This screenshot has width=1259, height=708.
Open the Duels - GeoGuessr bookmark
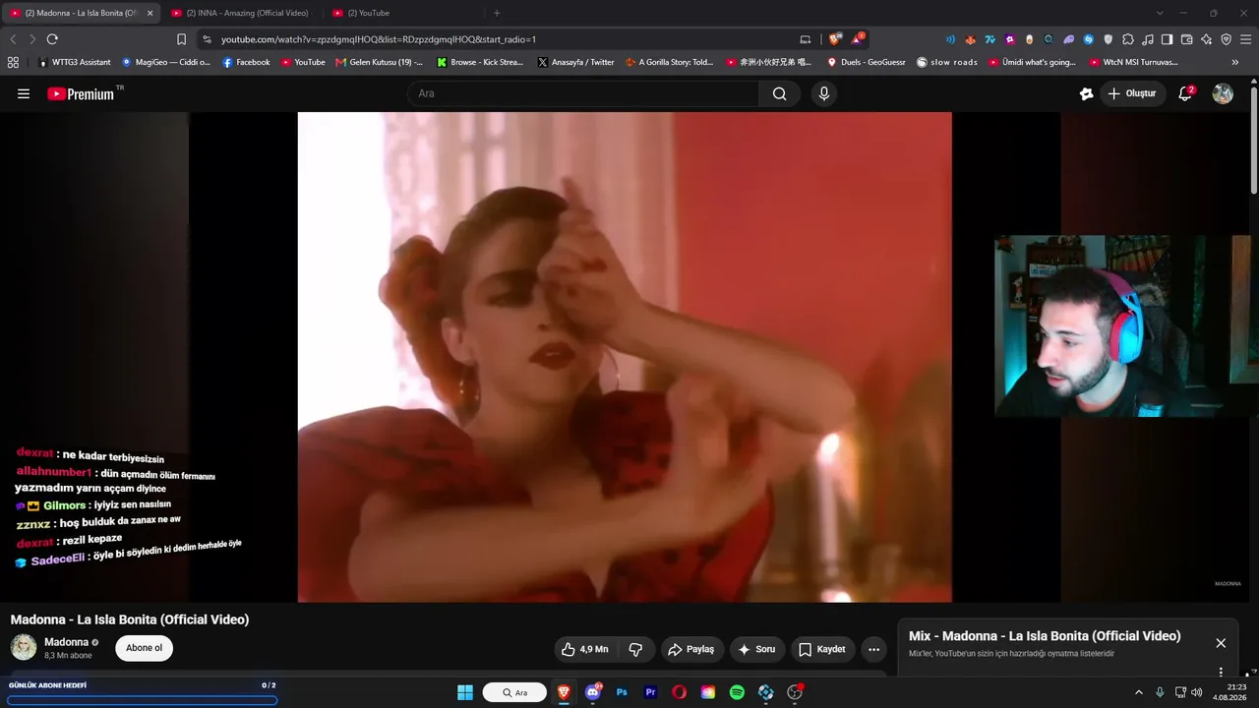[866, 62]
